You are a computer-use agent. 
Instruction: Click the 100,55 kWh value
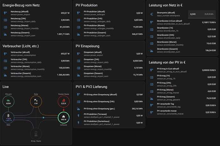64,68
